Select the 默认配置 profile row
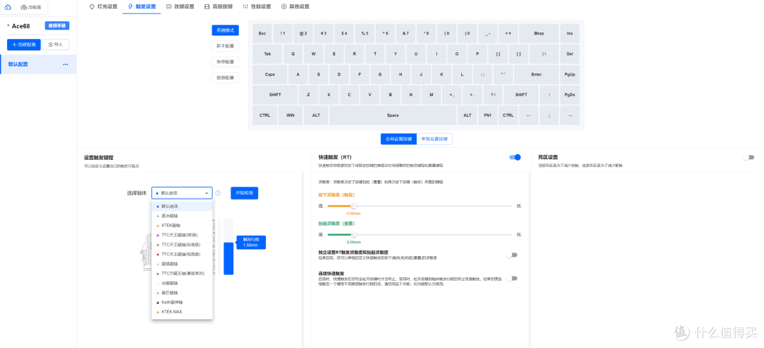This screenshot has height=348, width=764. [38, 64]
